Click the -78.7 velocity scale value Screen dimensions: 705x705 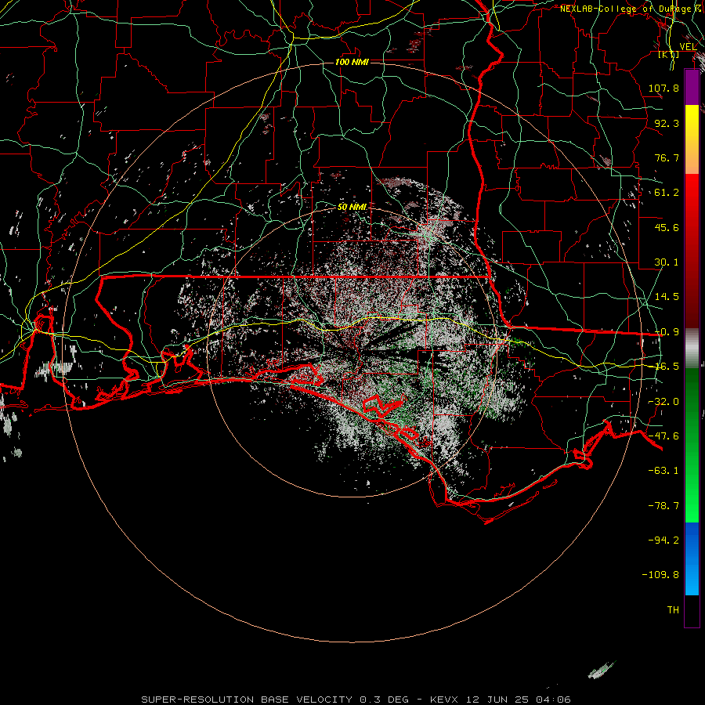[x=663, y=506]
